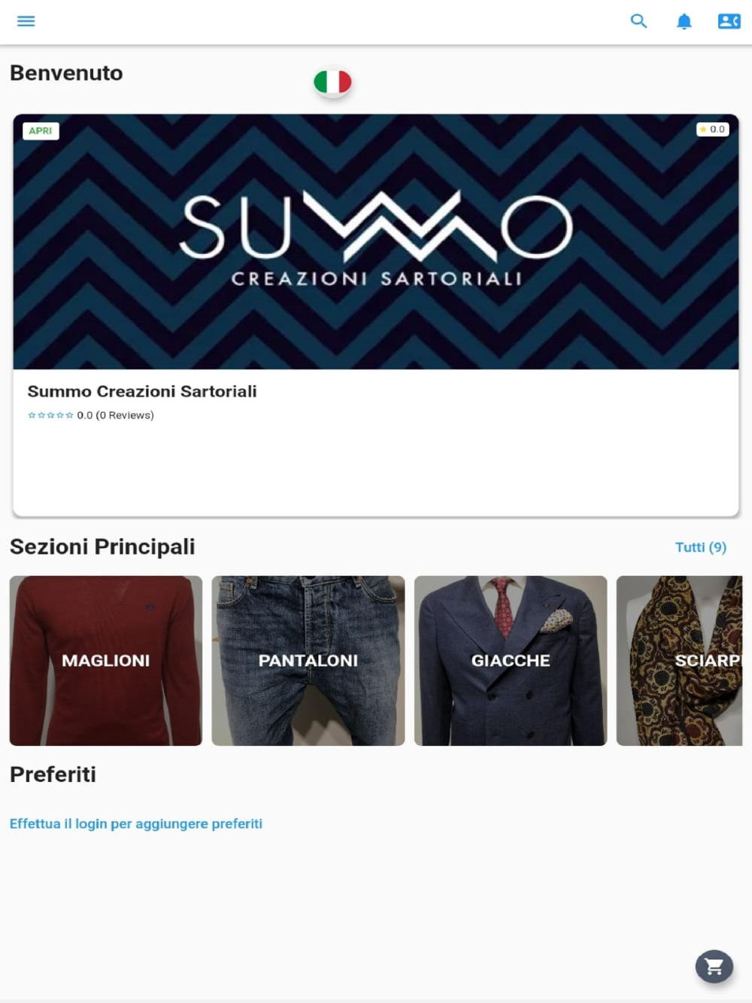The image size is (752, 1003).
Task: Open the contact card profile icon
Action: pos(729,21)
